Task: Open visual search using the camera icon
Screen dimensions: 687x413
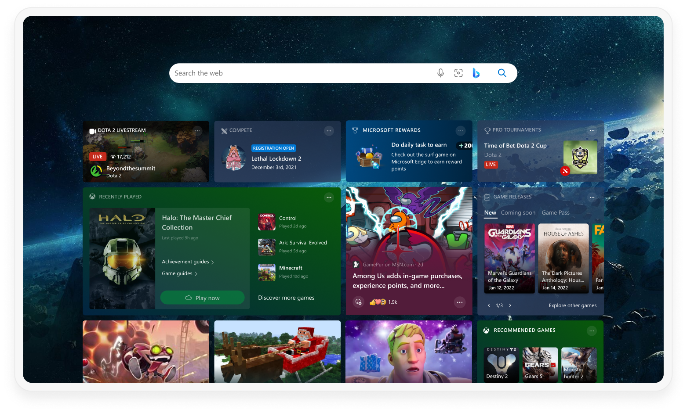Action: 458,73
